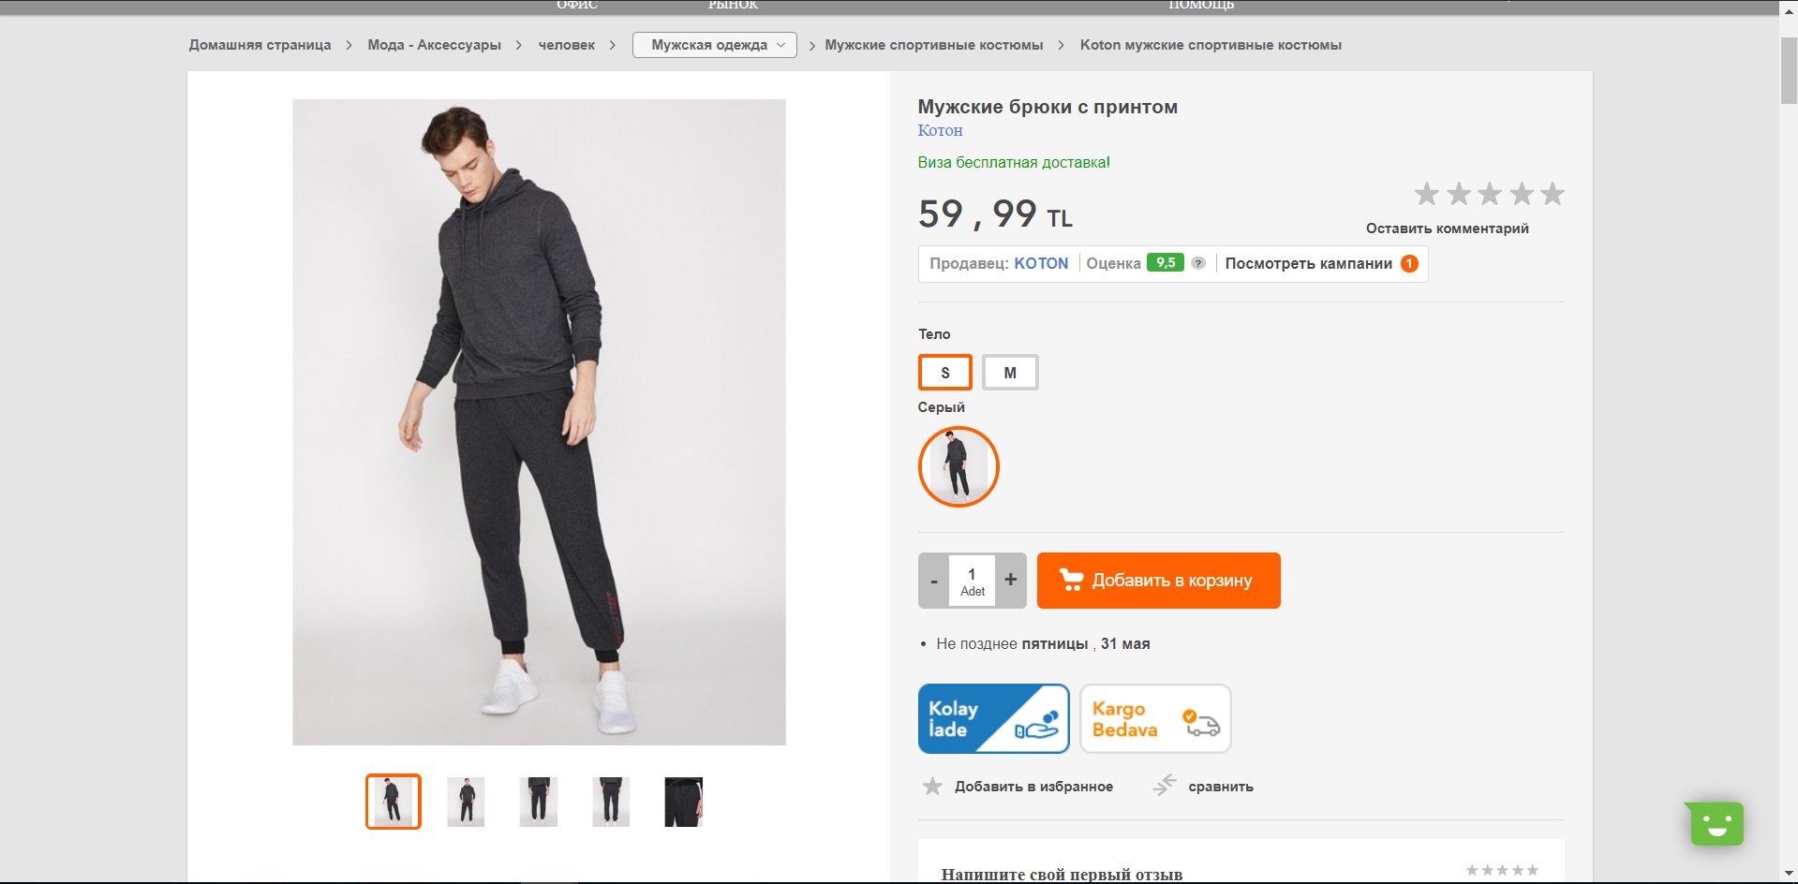Select size S
The height and width of the screenshot is (884, 1798).
pyautogui.click(x=945, y=373)
